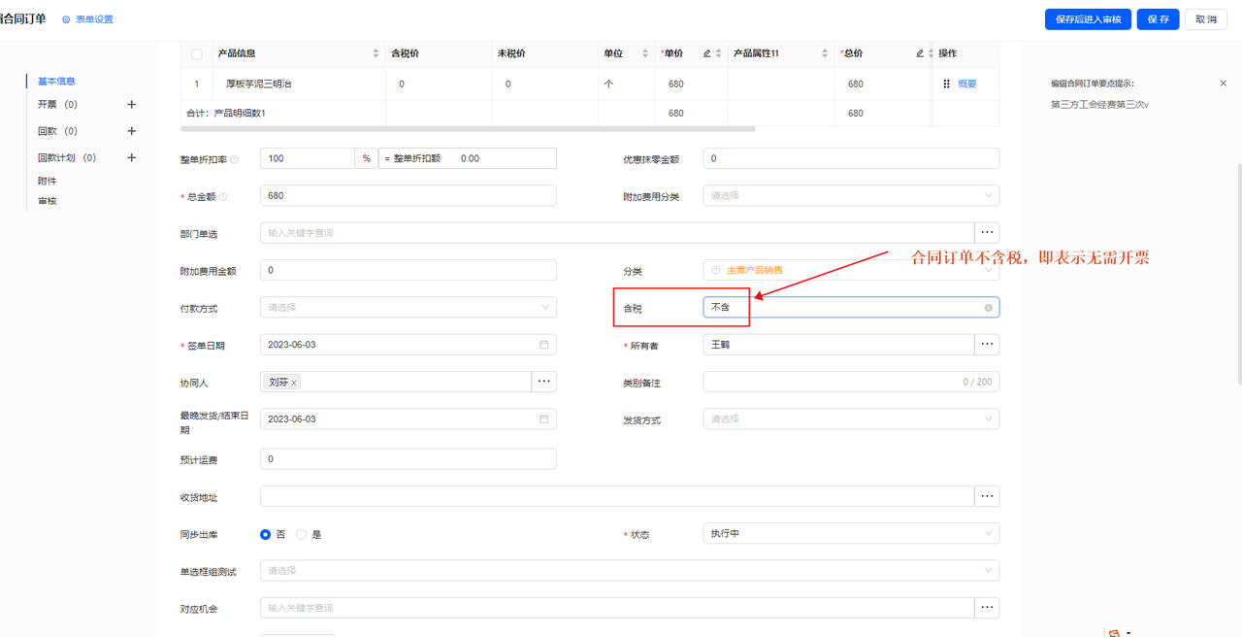Click the 取消 button

[1206, 19]
